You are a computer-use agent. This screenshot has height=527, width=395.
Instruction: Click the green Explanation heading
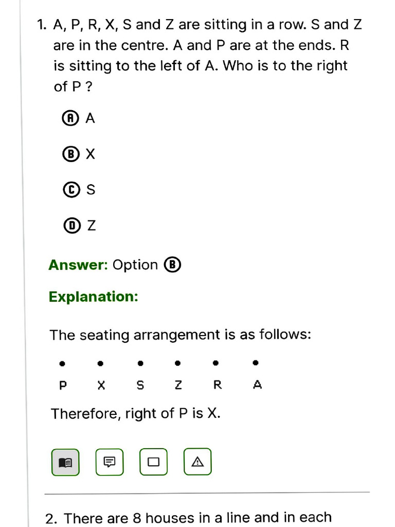tap(94, 297)
